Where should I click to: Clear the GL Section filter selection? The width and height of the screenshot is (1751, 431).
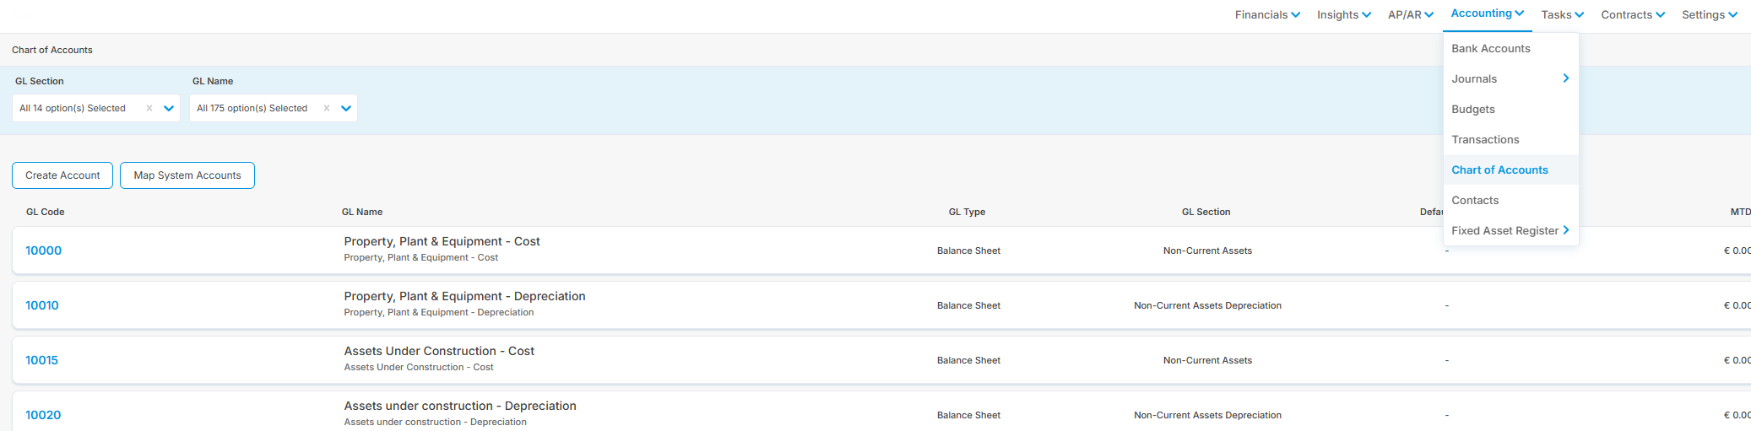pyautogui.click(x=149, y=108)
